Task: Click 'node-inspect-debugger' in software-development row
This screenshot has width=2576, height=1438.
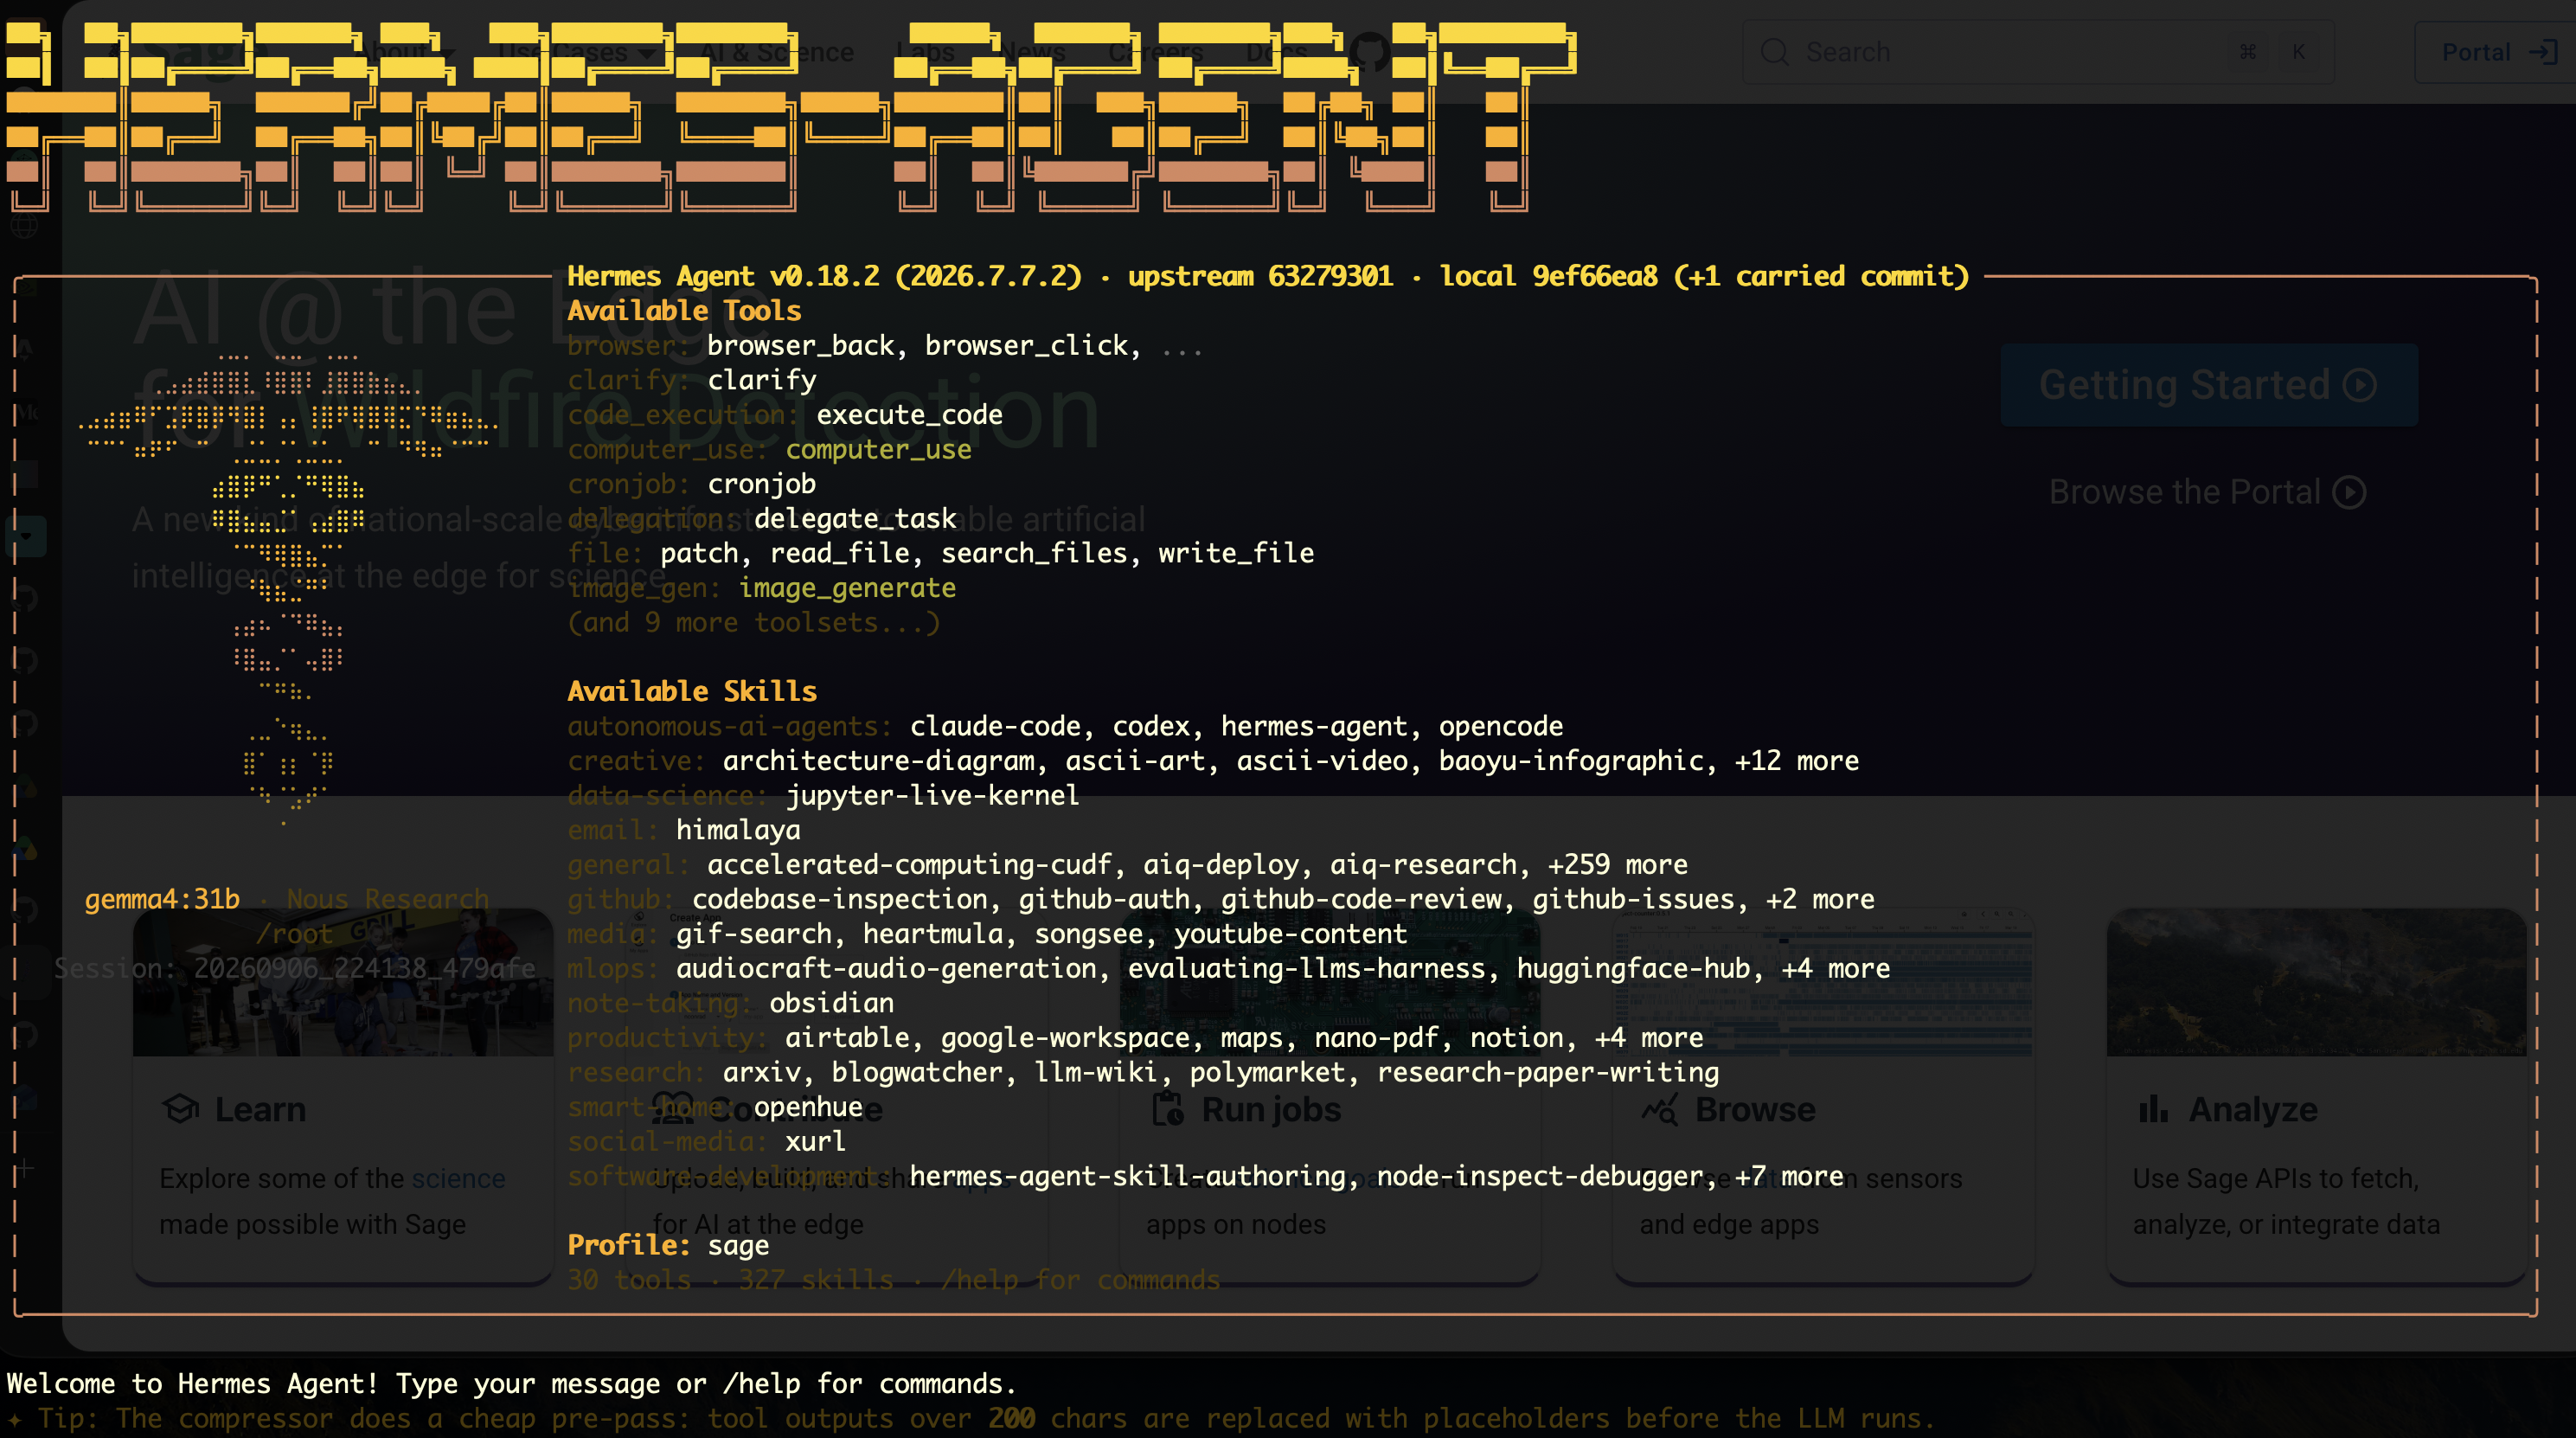Action: pos(1540,1176)
